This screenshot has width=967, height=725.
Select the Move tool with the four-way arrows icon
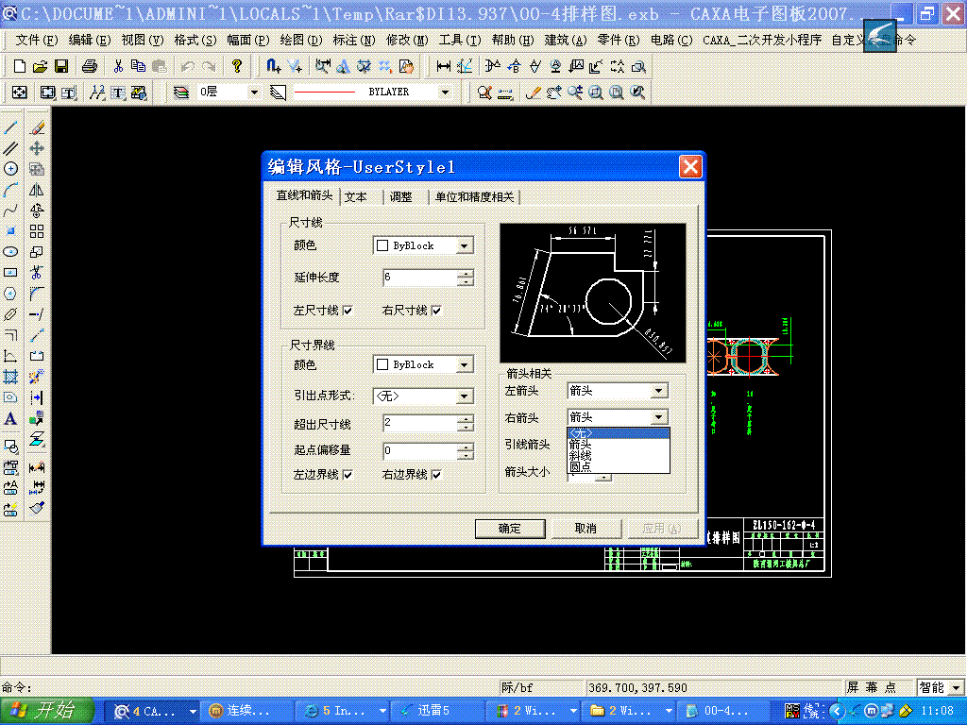(x=37, y=148)
